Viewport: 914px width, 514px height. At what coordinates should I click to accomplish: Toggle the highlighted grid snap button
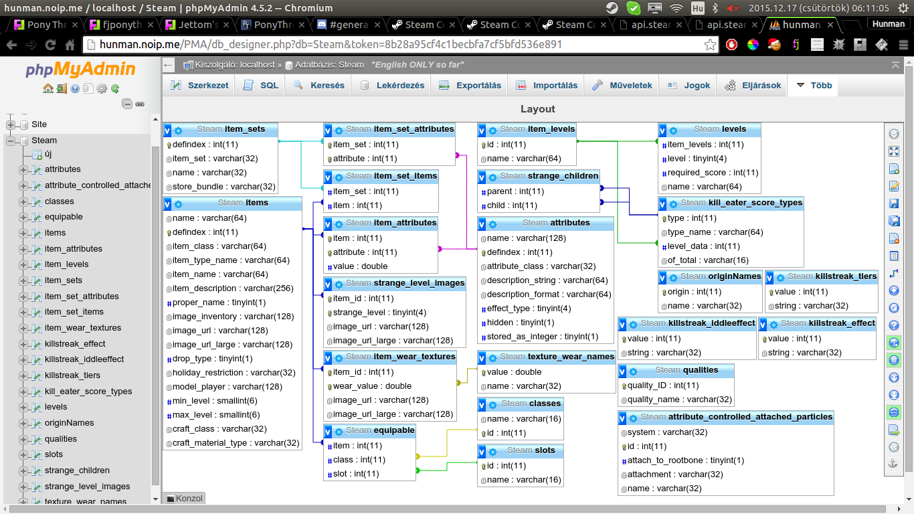tap(894, 360)
